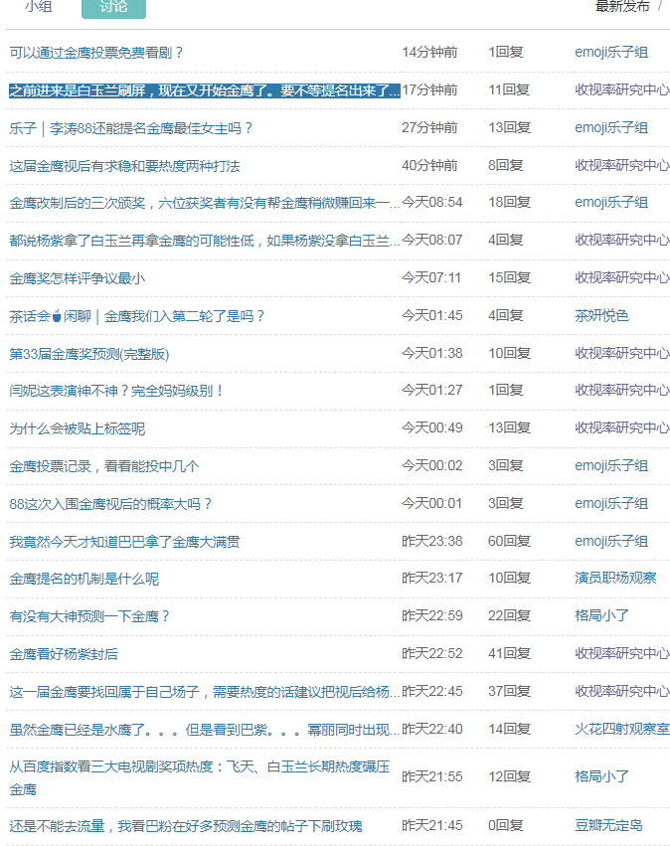Open group emoji乐子组 in the 27分钟前 row

pyautogui.click(x=611, y=128)
